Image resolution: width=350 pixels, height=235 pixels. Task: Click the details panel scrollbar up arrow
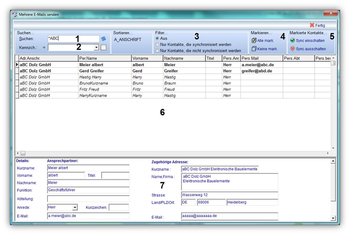333,161
